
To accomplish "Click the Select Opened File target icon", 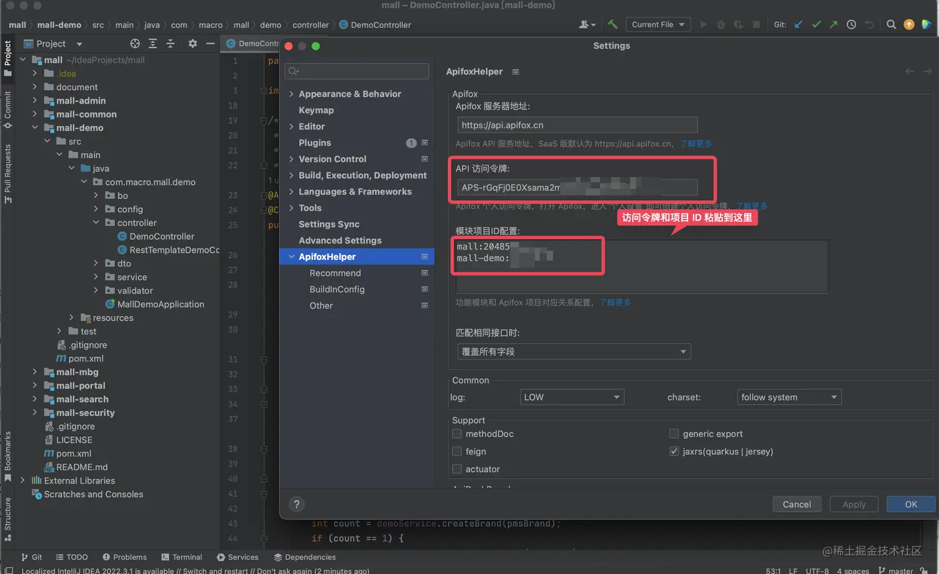I will pos(135,43).
